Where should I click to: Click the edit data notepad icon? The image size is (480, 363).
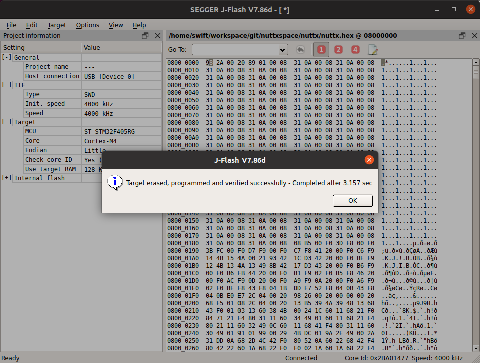point(373,50)
